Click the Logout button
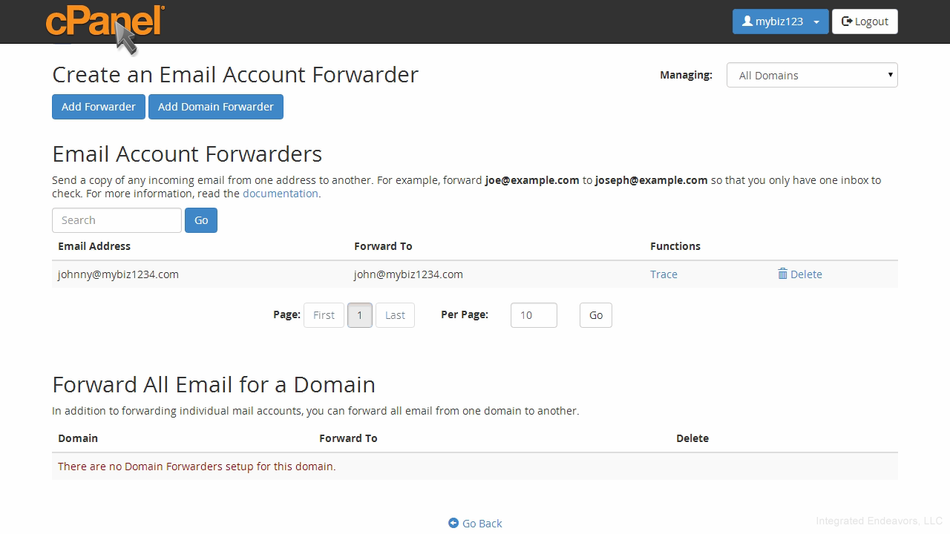Image resolution: width=950 pixels, height=534 pixels. [x=865, y=22]
